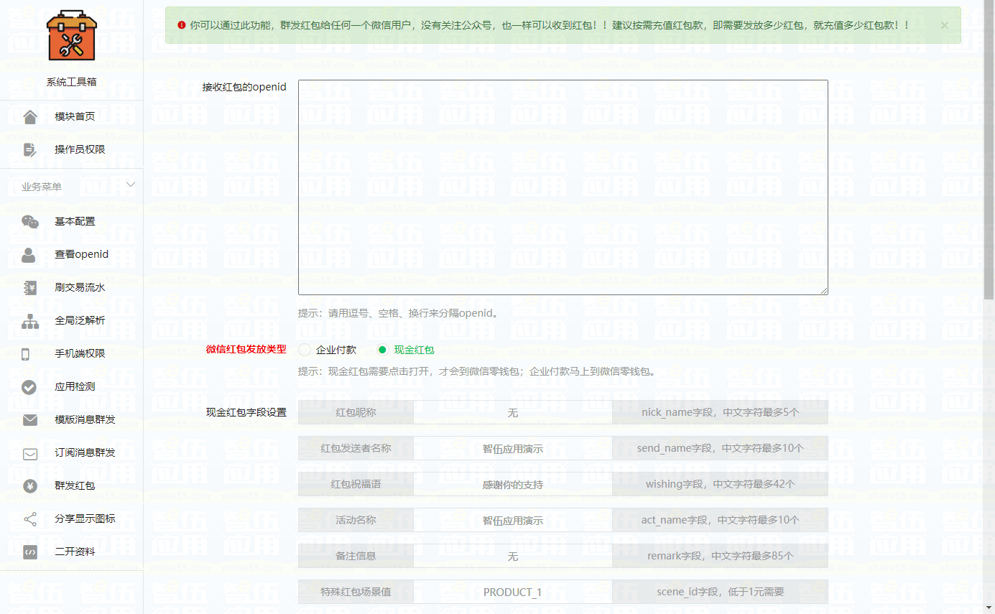Click the 系统工具箱 title text
This screenshot has height=614, width=995.
(71, 82)
